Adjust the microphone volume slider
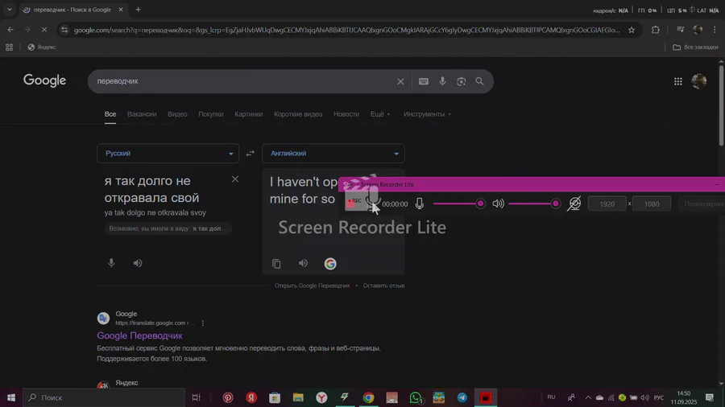 [x=459, y=203]
